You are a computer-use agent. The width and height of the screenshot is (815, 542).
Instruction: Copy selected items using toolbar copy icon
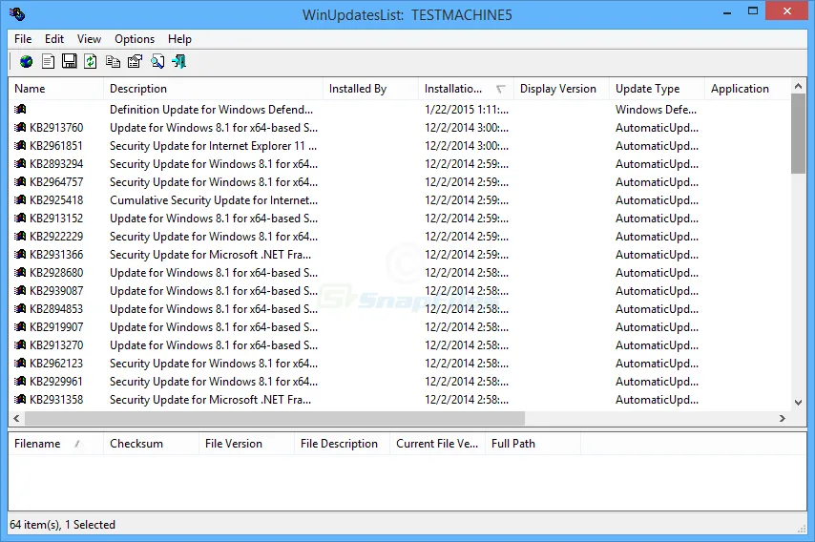click(113, 62)
